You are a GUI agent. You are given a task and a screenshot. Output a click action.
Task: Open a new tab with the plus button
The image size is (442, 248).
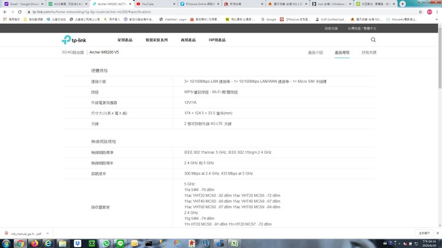tap(403, 4)
